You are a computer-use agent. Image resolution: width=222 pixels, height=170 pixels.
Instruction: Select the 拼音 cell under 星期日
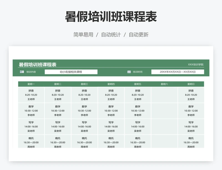pos(191,95)
